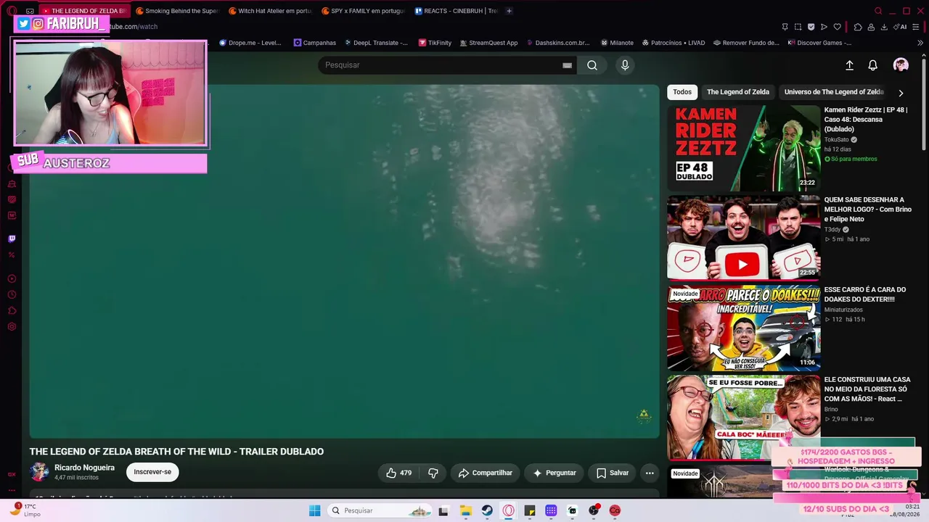Click the percent deals icon in sidebar
The image size is (929, 522).
(12, 254)
